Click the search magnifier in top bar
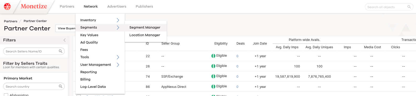Screen dimensions: 416x96 (409, 7)
